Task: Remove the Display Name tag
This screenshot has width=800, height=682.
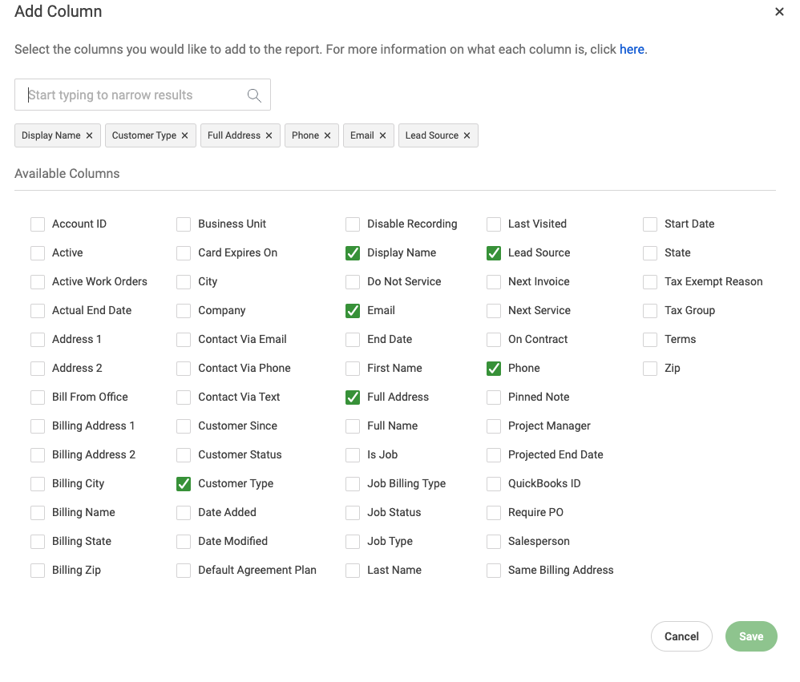Action: point(89,135)
